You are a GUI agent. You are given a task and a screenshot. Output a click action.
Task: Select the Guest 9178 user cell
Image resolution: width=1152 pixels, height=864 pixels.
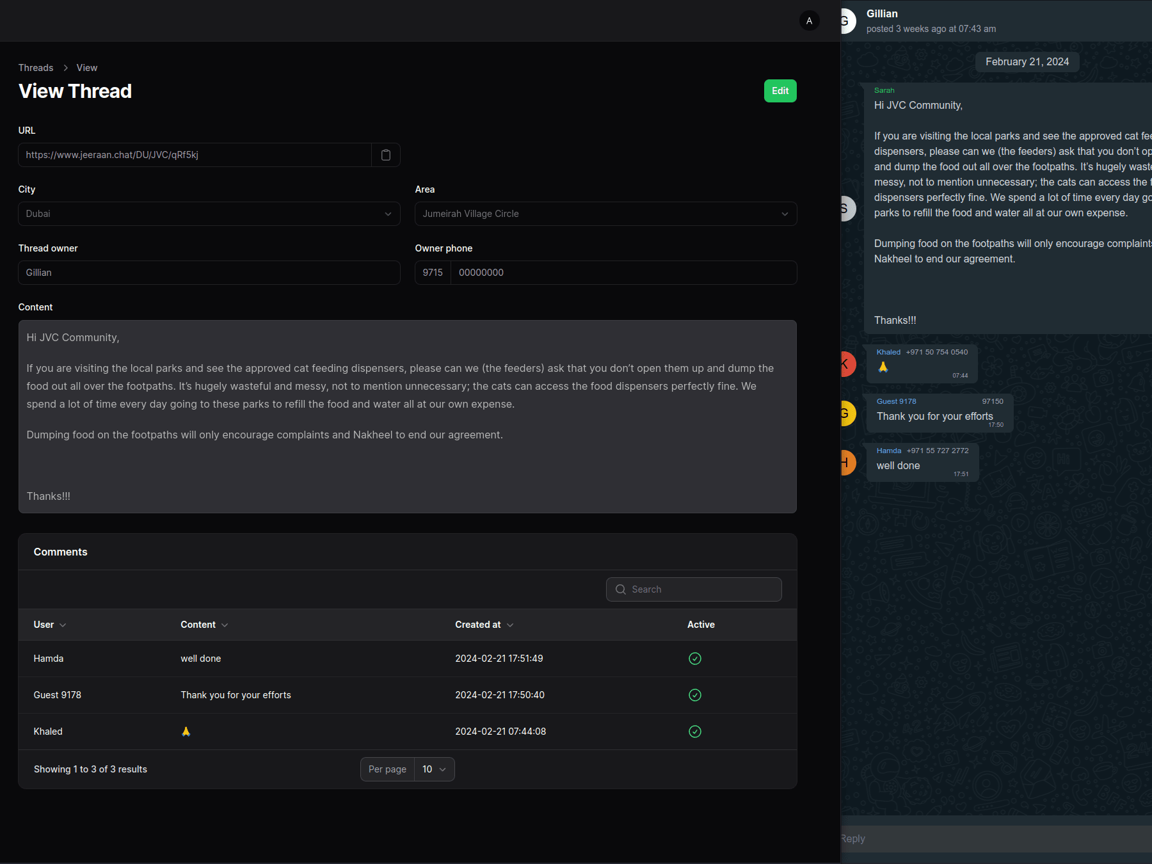click(58, 695)
